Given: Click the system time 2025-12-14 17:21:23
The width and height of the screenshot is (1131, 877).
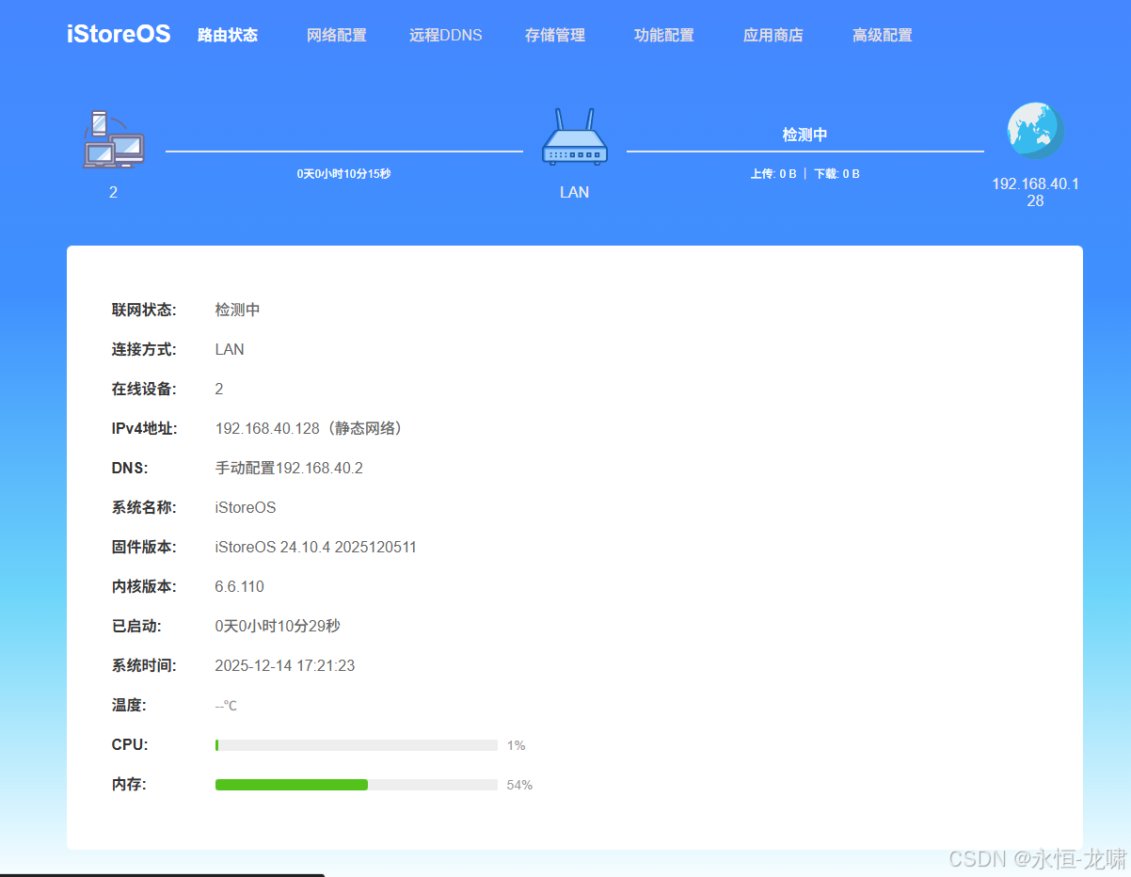Looking at the screenshot, I should (x=285, y=665).
